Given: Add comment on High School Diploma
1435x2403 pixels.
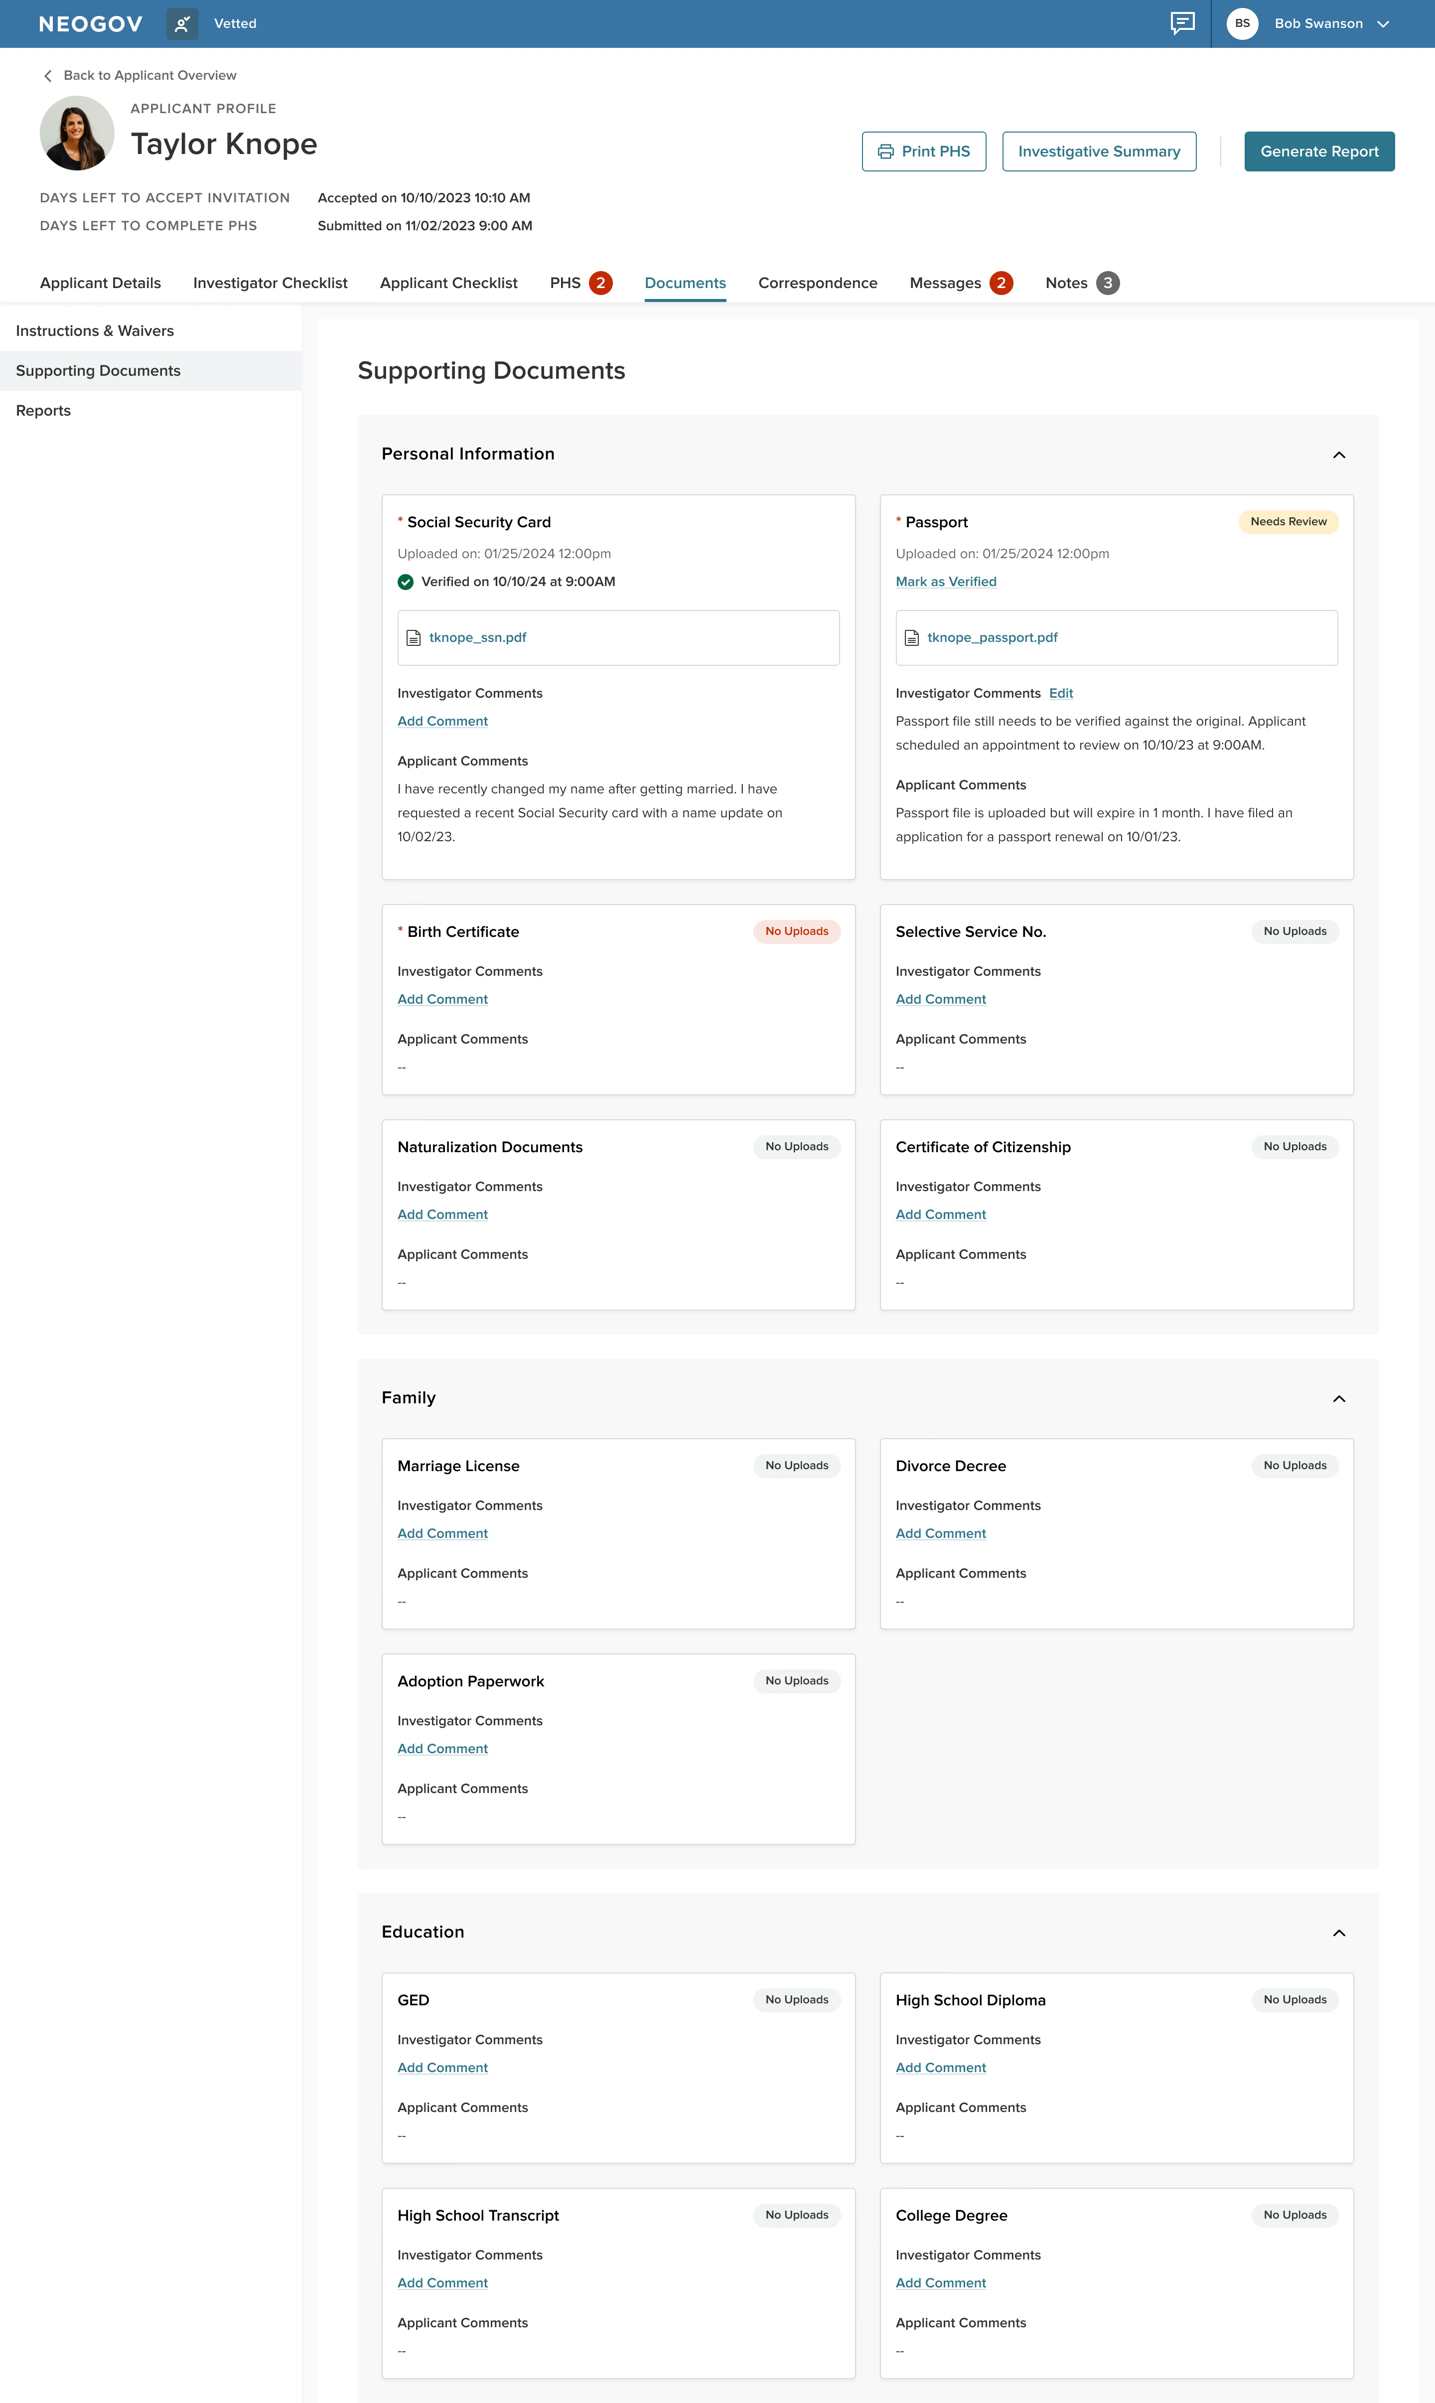Looking at the screenshot, I should (941, 2069).
